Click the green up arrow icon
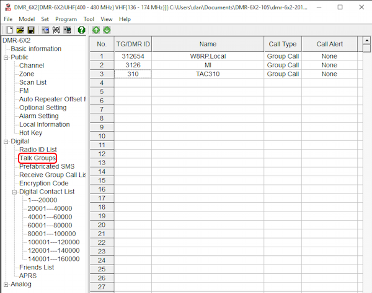The height and width of the screenshot is (293, 372). coord(96,30)
